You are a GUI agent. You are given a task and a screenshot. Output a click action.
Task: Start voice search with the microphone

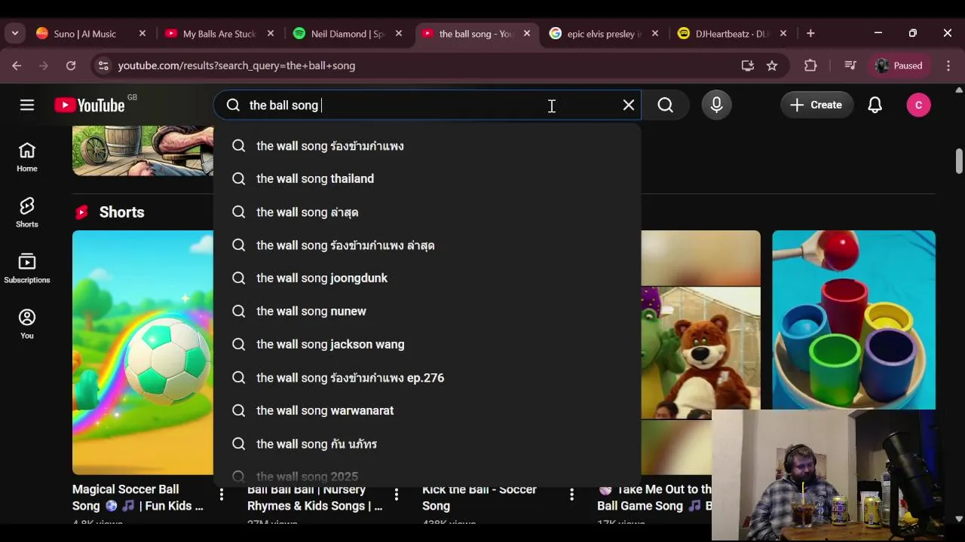click(x=717, y=105)
